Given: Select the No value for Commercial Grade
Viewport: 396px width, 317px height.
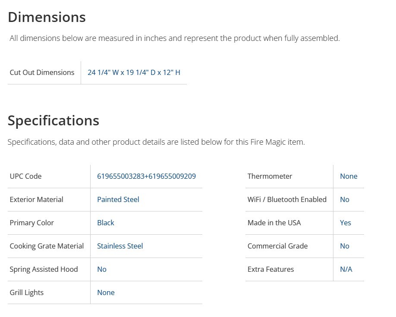Looking at the screenshot, I should (344, 246).
